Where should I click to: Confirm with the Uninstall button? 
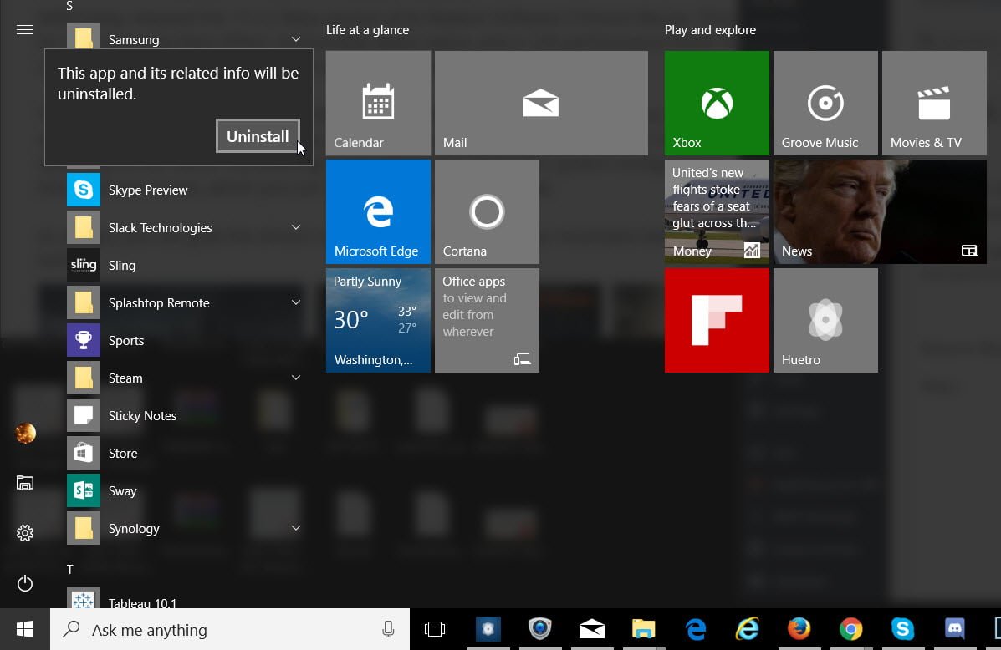coord(258,136)
